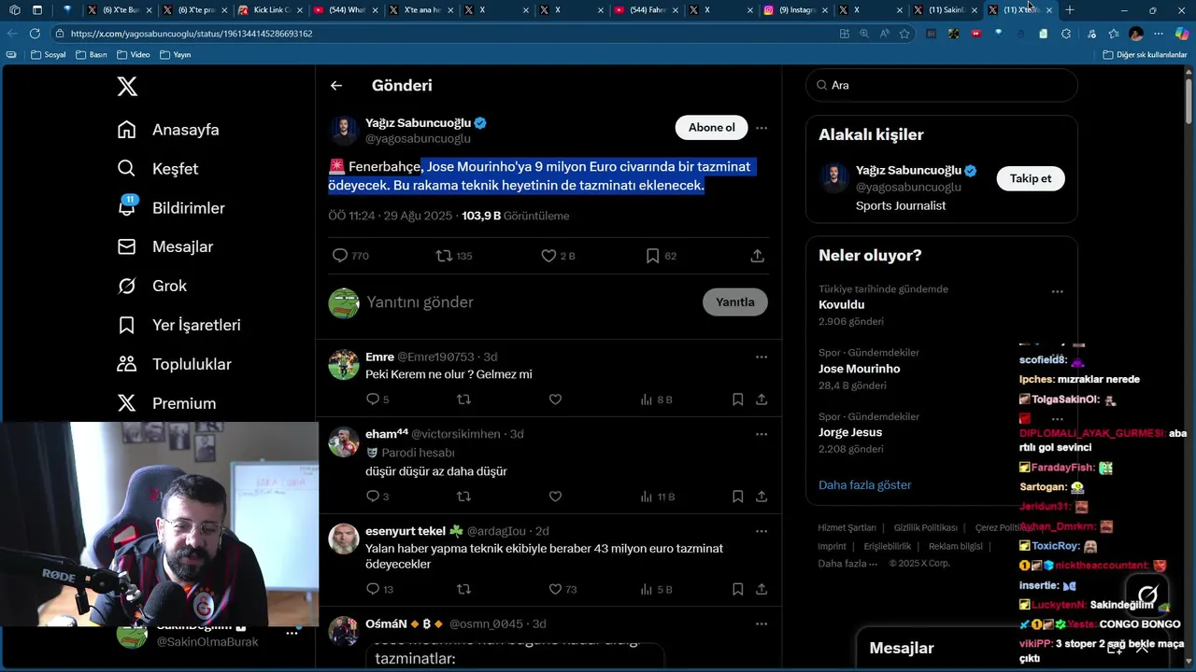The image size is (1196, 672).
Task: Click the back arrow next to Gönderi
Action: 336,86
